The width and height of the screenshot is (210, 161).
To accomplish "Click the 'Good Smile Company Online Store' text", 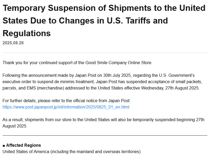I will coord(118,63).
